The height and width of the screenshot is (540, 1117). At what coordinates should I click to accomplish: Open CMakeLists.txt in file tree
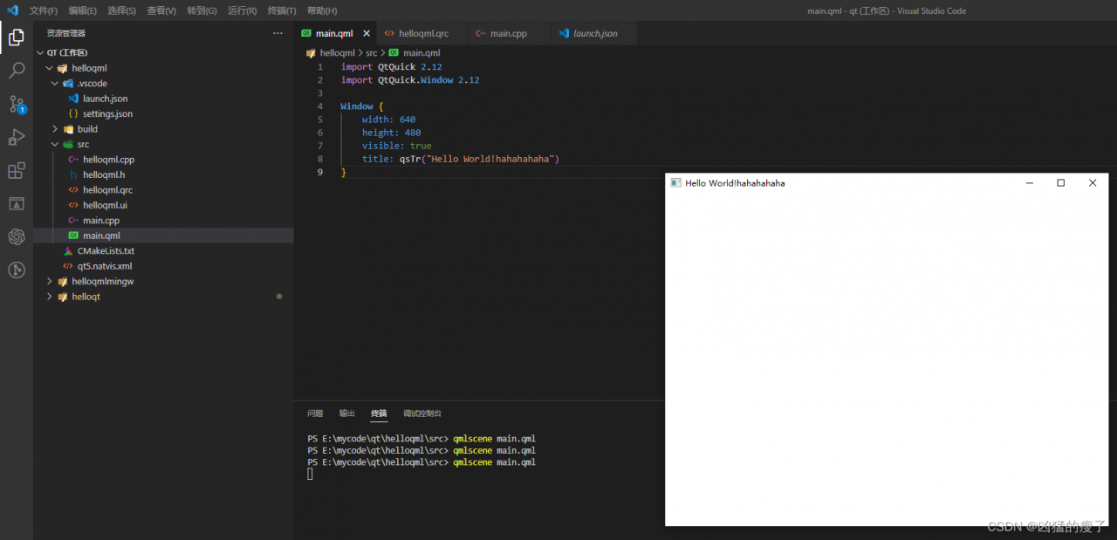106,251
